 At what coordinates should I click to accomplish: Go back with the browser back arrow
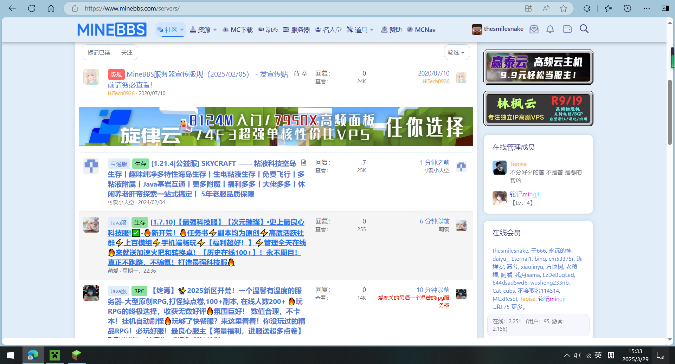click(x=12, y=8)
